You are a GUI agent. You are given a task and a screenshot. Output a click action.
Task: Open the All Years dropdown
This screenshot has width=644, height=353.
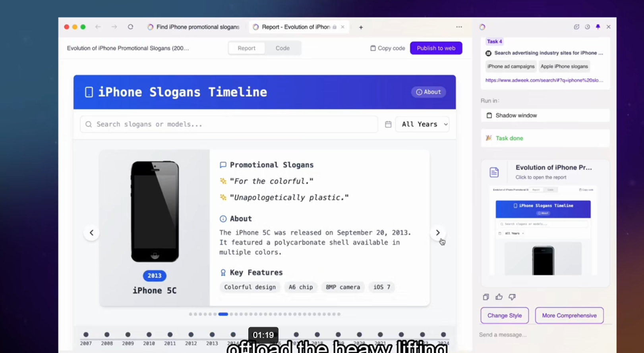coord(422,124)
